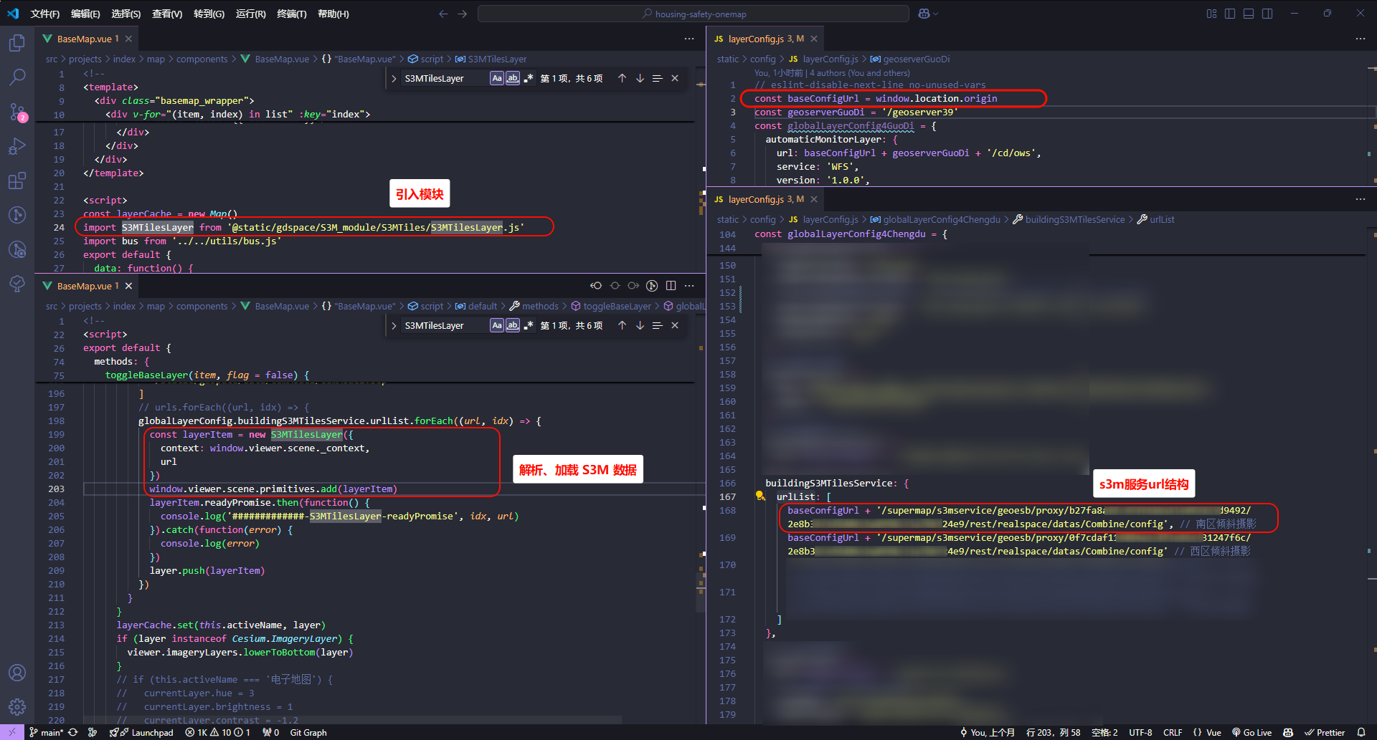Viewport: 1377px width, 740px height.
Task: Expand replace toggle in lower find widget
Action: (x=394, y=325)
